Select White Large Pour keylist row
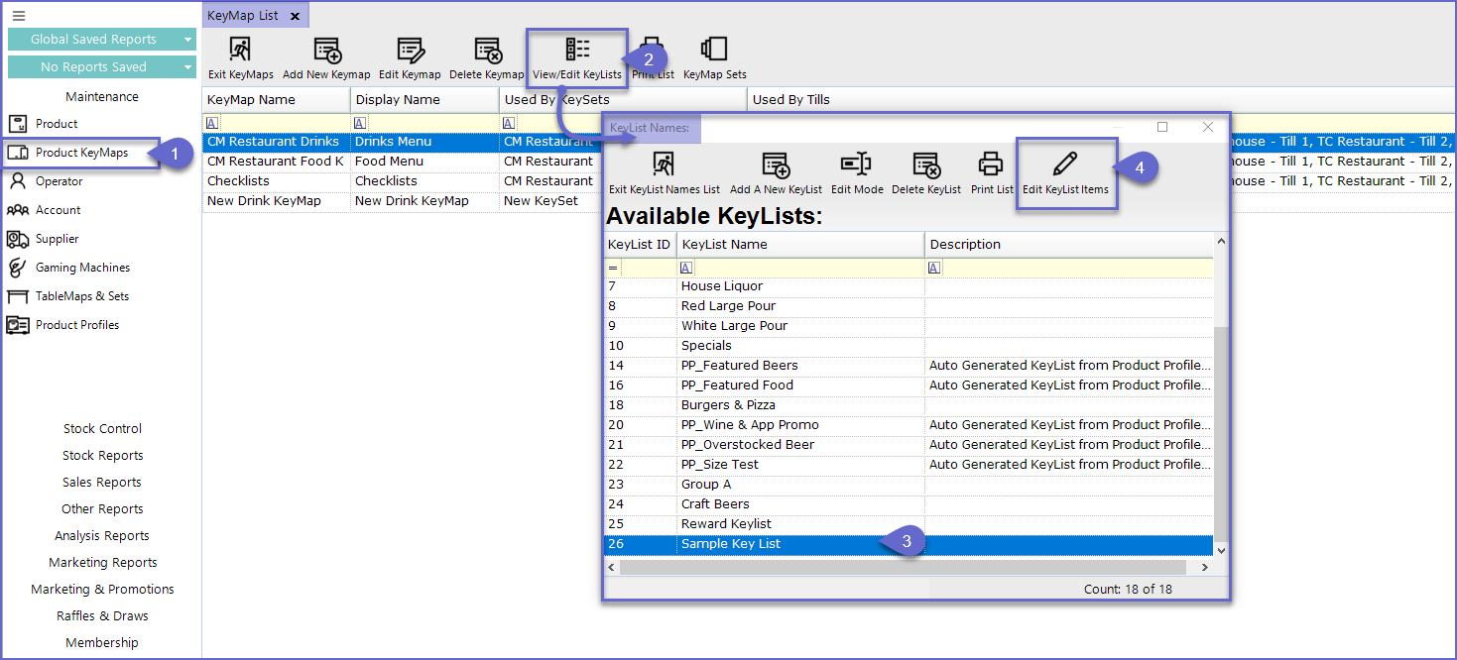The width and height of the screenshot is (1457, 660). coord(909,326)
